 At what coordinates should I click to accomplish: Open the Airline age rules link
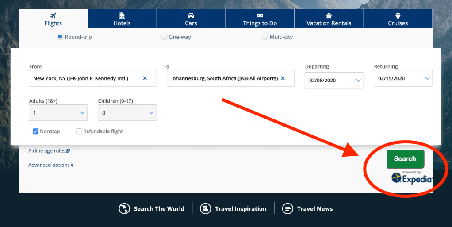[49, 151]
